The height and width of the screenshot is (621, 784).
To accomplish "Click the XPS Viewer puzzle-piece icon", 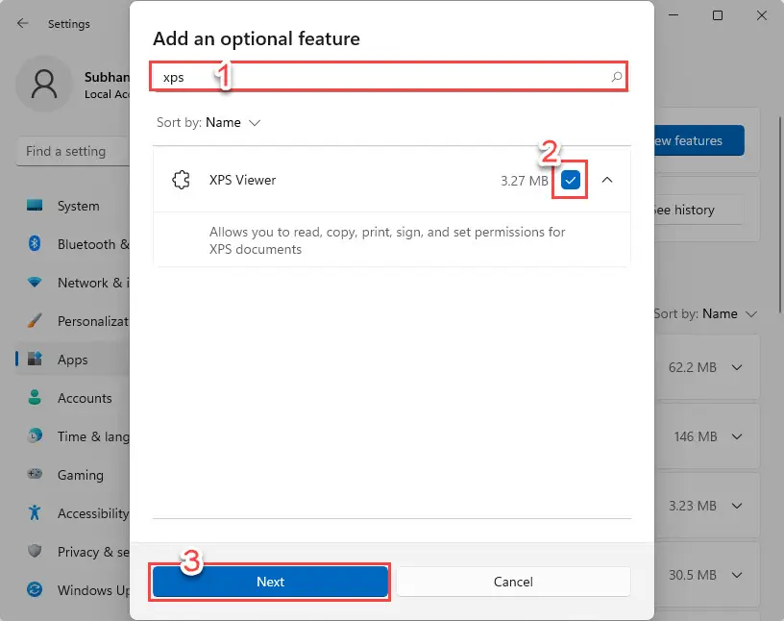I will click(181, 180).
